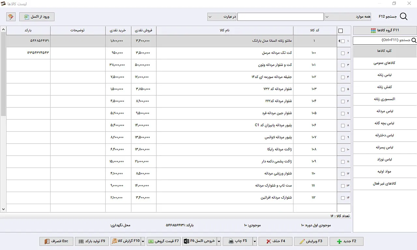Click F5 چاپ print button
The image size is (417, 250).
[x=237, y=241]
